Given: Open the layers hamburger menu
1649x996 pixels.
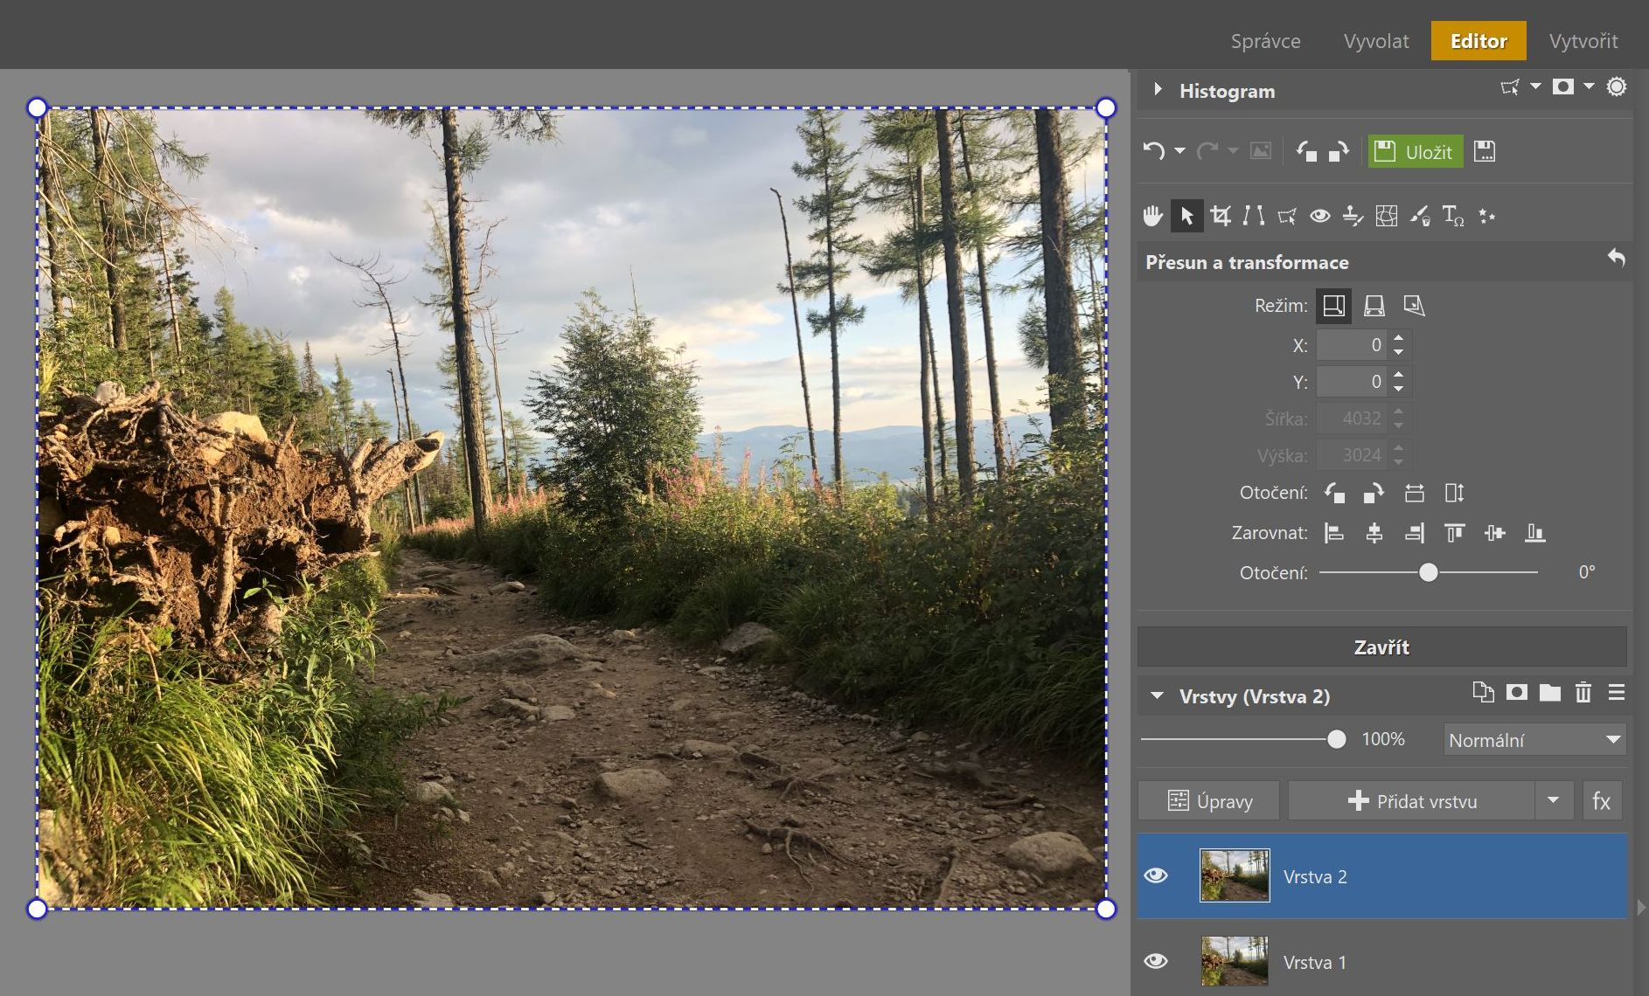Looking at the screenshot, I should click(1617, 693).
